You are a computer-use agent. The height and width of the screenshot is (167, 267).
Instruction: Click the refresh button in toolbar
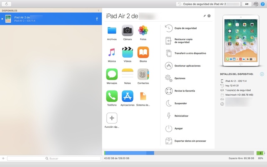[7, 4]
